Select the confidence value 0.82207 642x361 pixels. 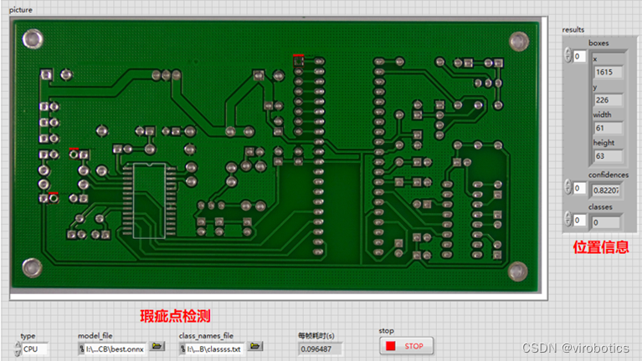pyautogui.click(x=606, y=191)
